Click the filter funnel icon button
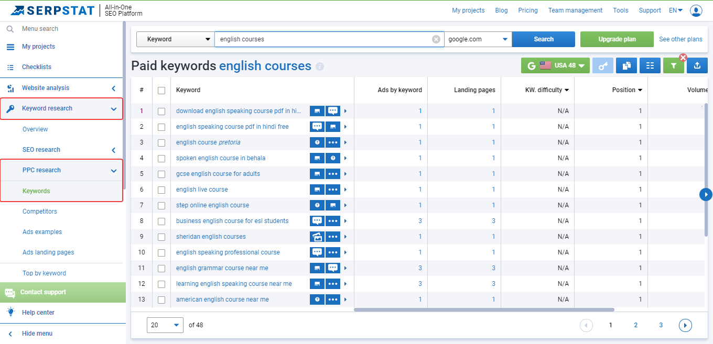This screenshot has width=713, height=344. (x=673, y=65)
